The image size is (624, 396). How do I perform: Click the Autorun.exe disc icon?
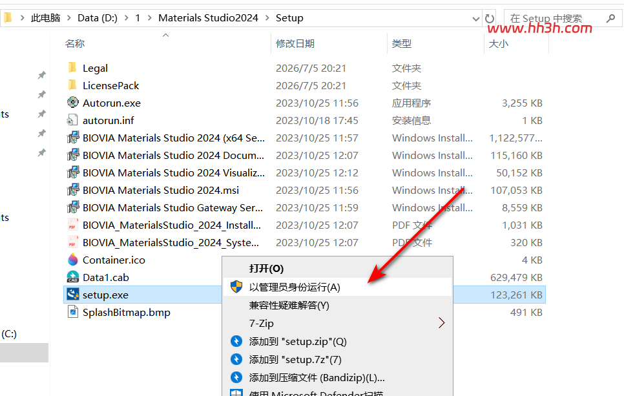(73, 103)
